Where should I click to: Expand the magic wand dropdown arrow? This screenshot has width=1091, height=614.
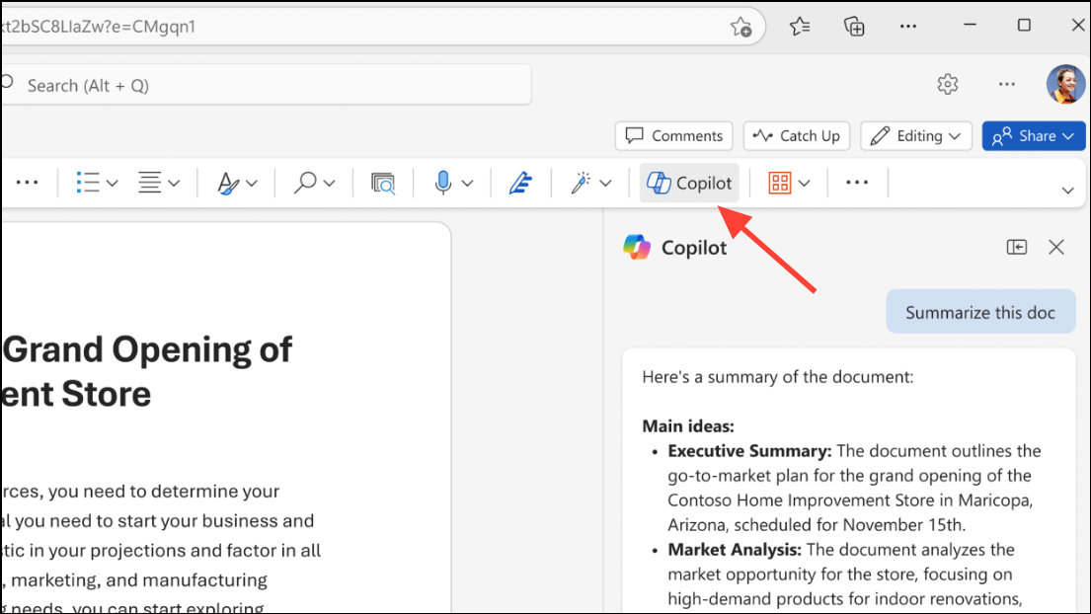[605, 184]
